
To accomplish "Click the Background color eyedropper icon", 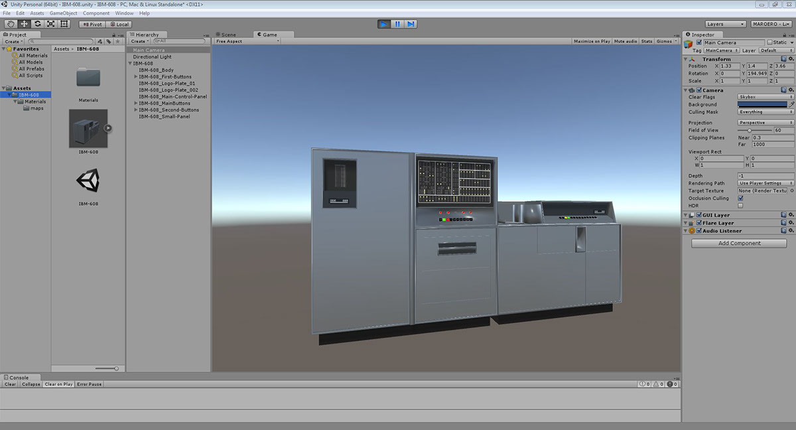I will coord(791,104).
